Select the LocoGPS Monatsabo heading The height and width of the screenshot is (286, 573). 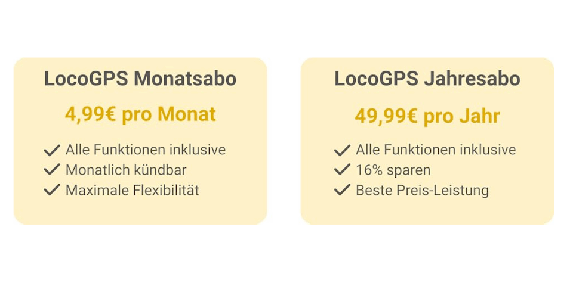pyautogui.click(x=140, y=79)
